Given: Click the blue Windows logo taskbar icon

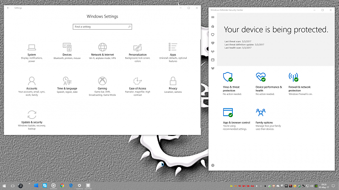Looking at the screenshot, I should coord(36,185).
